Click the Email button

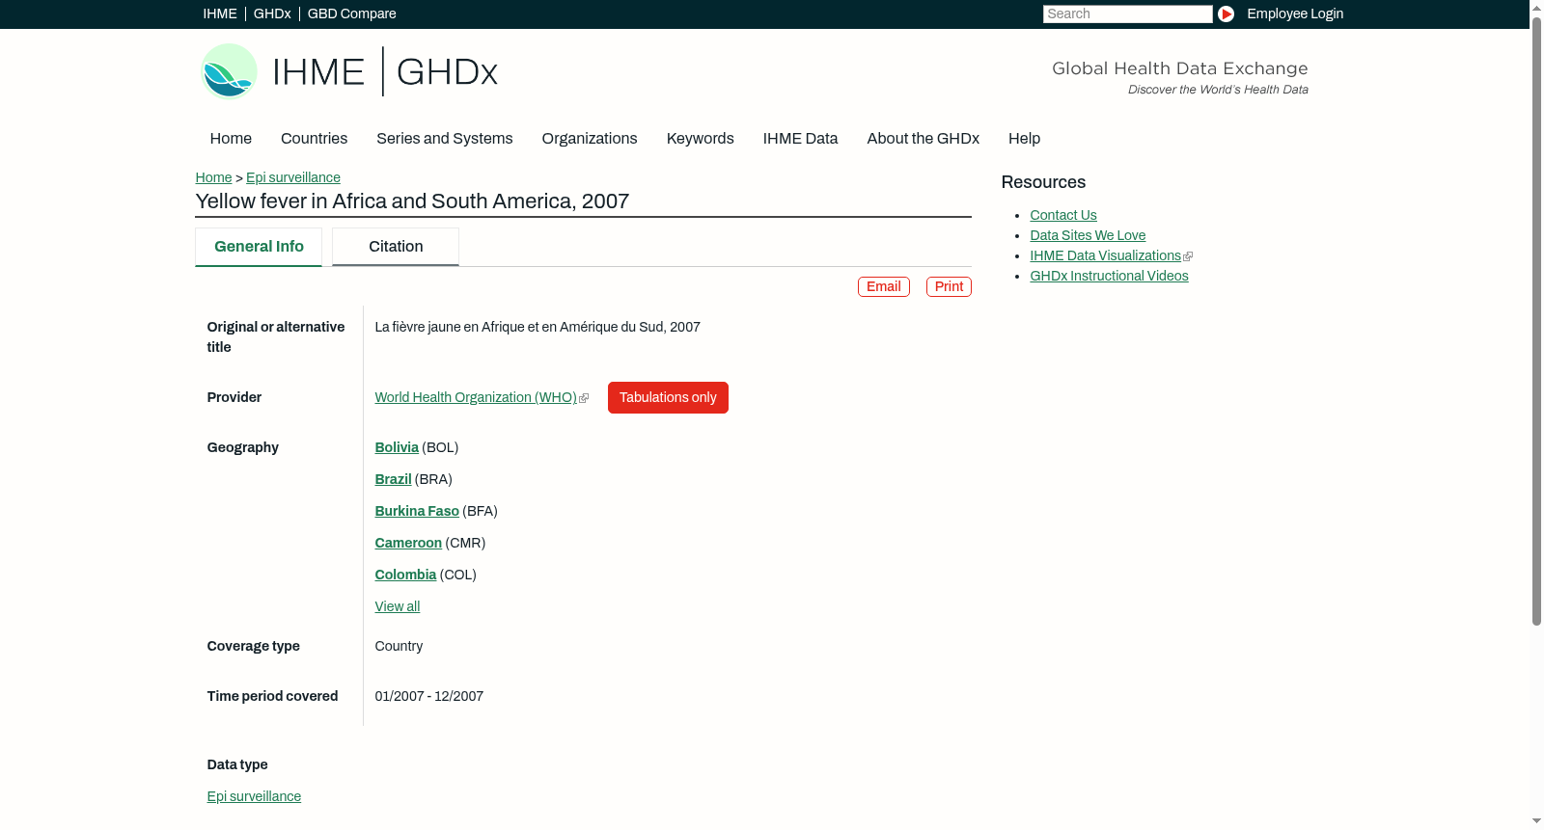click(x=884, y=287)
